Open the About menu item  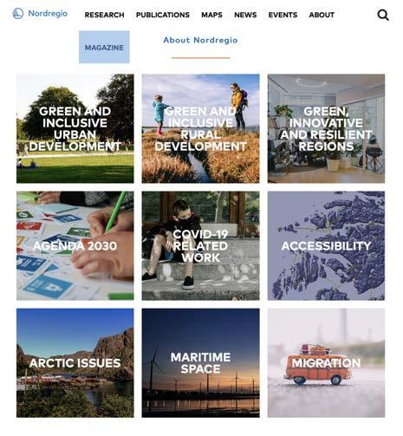click(x=322, y=15)
